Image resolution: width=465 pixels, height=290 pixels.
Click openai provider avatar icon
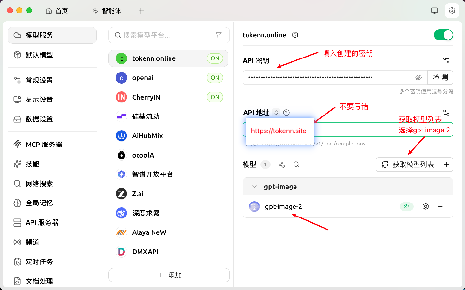121,78
